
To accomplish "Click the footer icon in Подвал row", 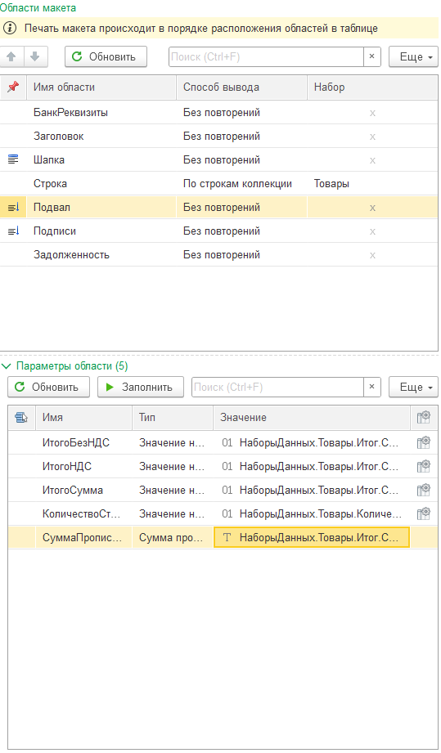I will [13, 208].
